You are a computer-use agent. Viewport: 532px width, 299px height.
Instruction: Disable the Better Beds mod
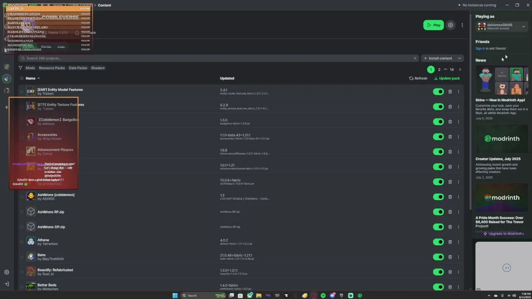coord(438,287)
